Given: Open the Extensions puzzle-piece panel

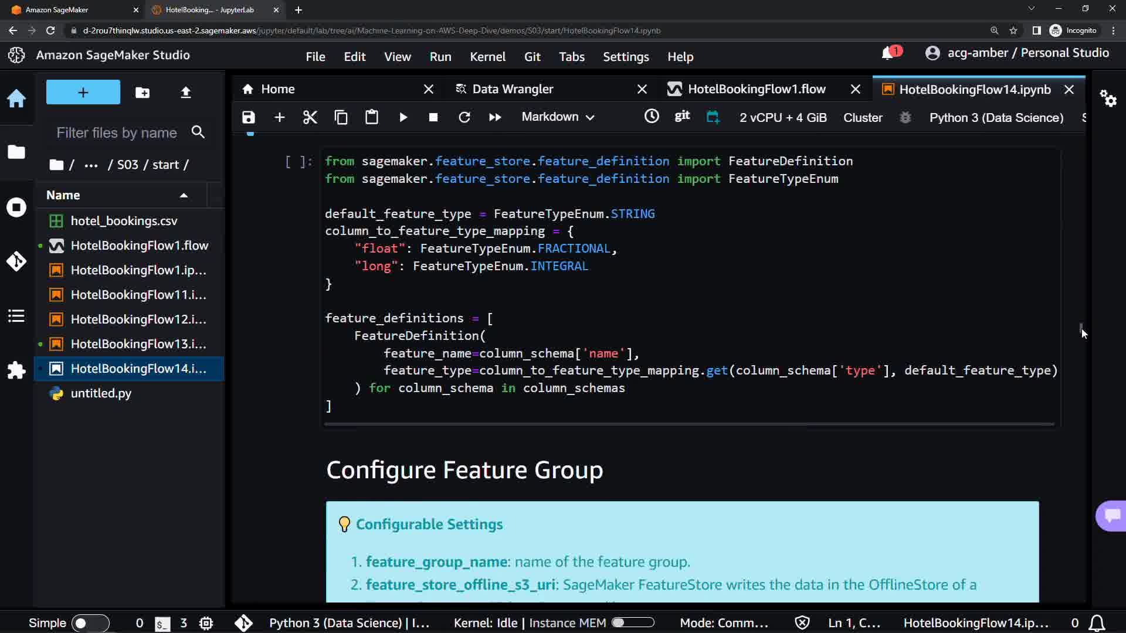Looking at the screenshot, I should pyautogui.click(x=16, y=370).
